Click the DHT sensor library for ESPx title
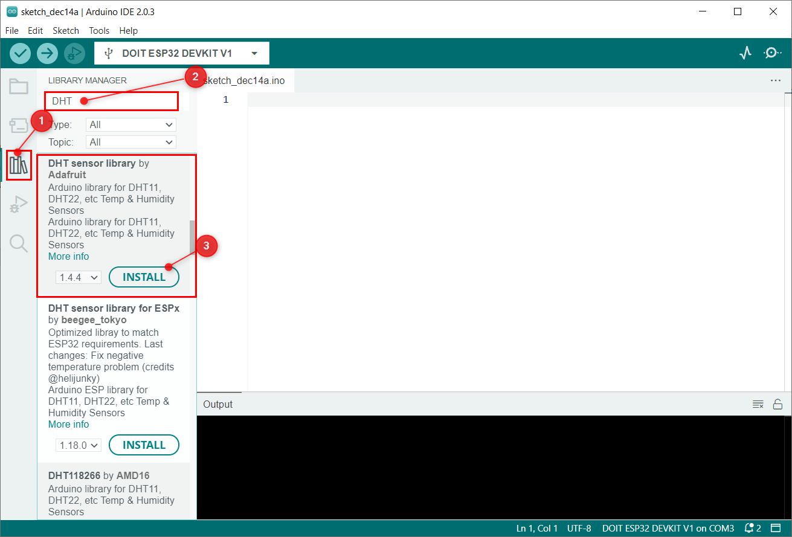 [x=114, y=308]
